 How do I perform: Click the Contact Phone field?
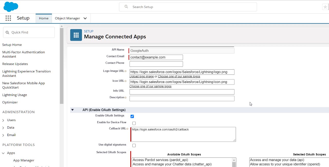point(156,64)
